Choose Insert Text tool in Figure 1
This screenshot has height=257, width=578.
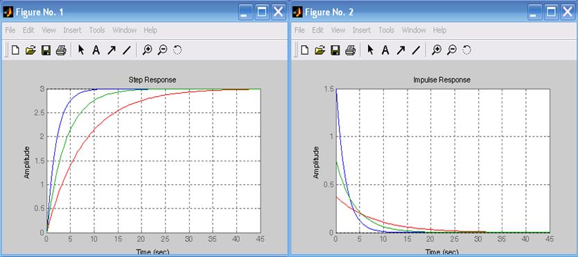coord(96,50)
